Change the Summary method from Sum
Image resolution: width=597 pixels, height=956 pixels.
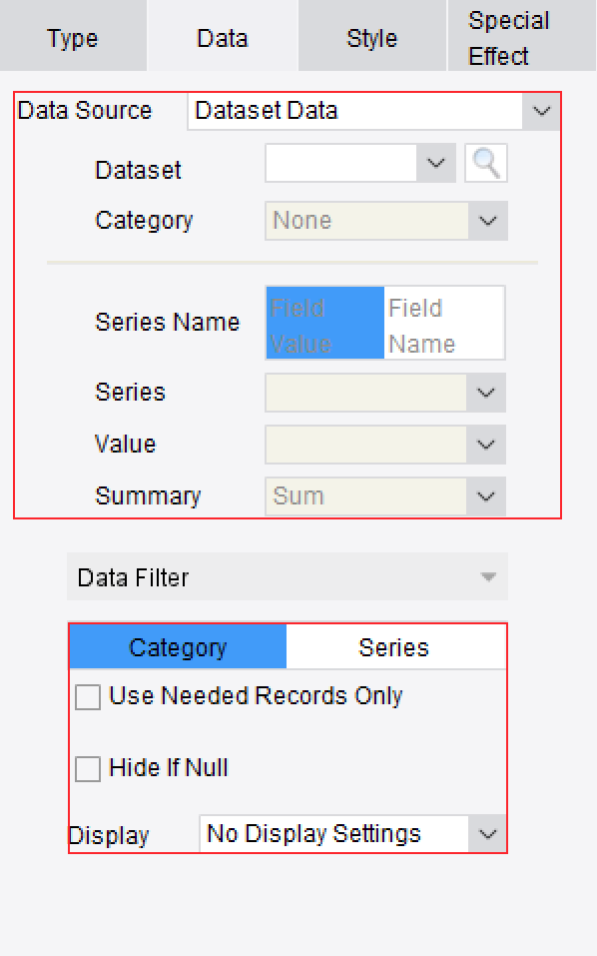[485, 496]
